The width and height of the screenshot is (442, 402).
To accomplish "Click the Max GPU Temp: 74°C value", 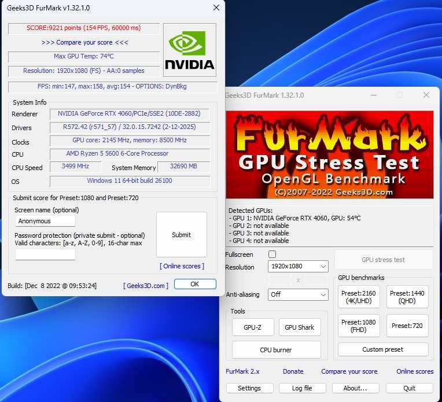I will (x=84, y=56).
